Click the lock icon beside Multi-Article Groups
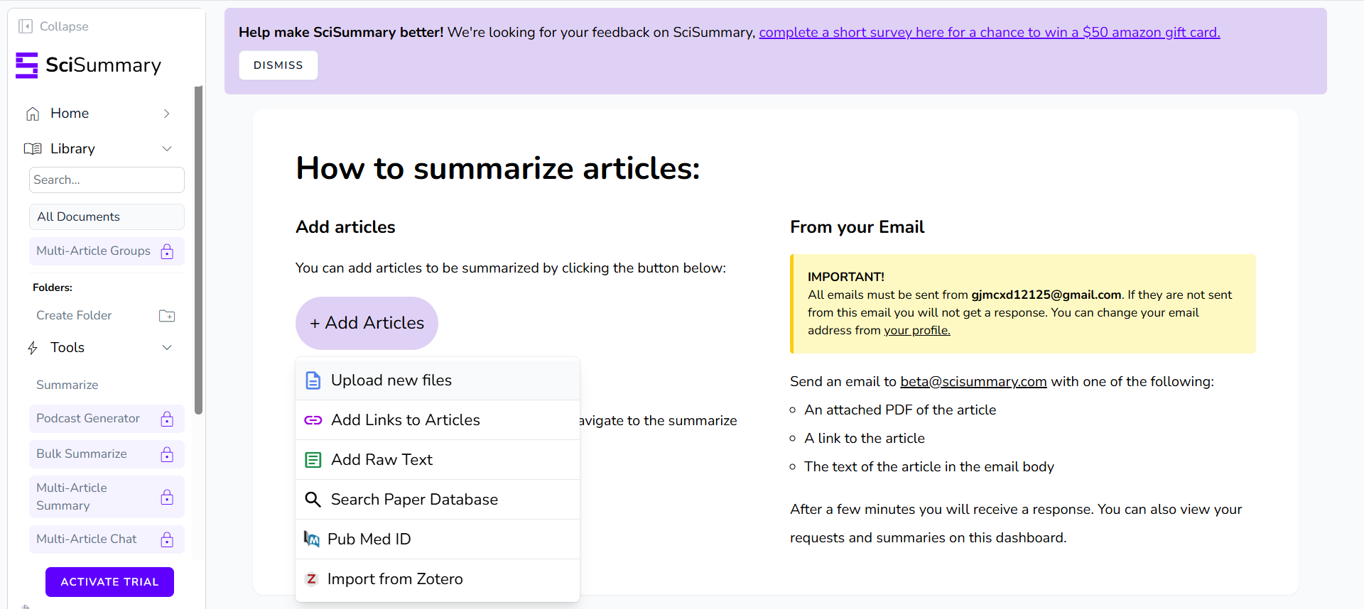1364x609 pixels. pyautogui.click(x=167, y=251)
